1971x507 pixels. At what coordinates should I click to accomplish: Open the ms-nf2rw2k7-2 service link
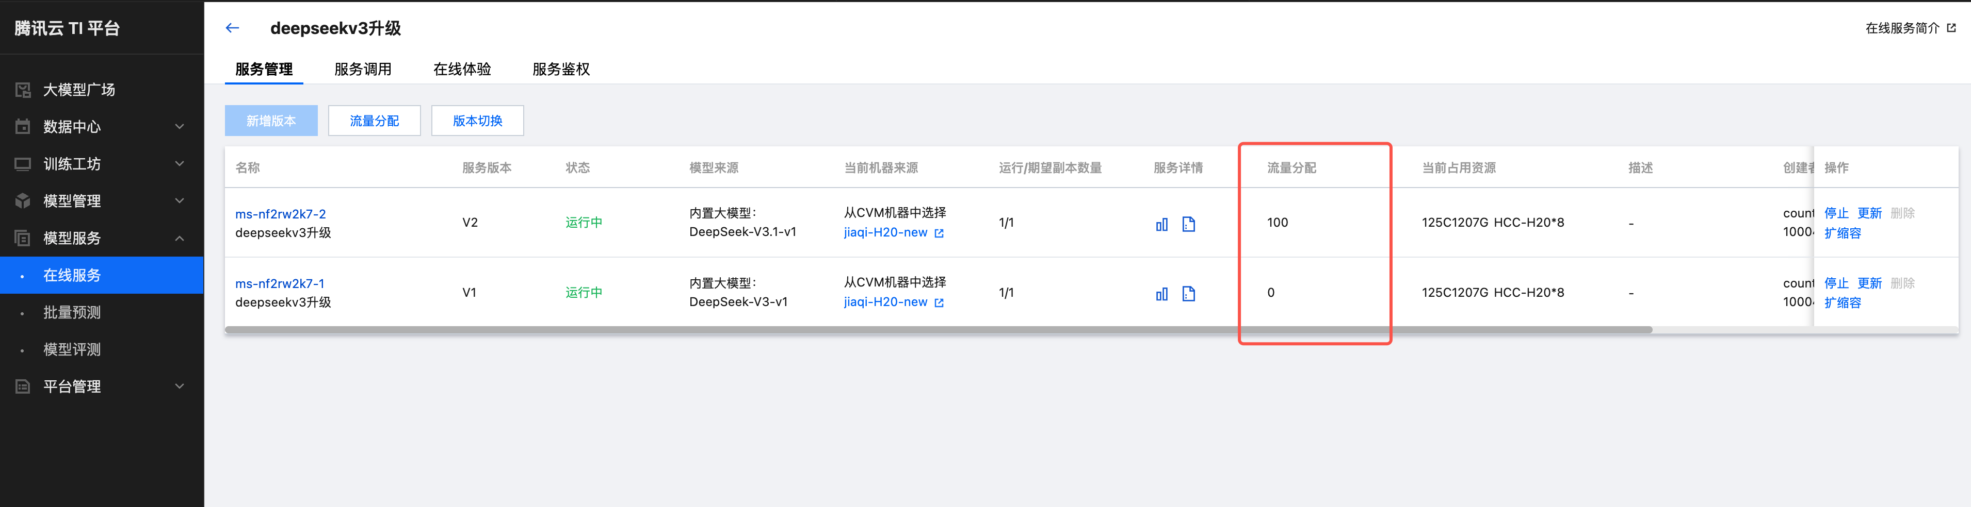point(280,214)
